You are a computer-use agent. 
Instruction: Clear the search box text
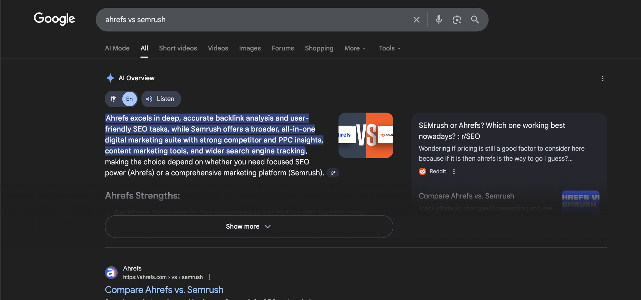click(416, 20)
